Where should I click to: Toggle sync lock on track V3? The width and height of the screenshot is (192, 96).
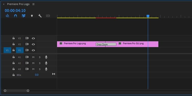pos(27,38)
